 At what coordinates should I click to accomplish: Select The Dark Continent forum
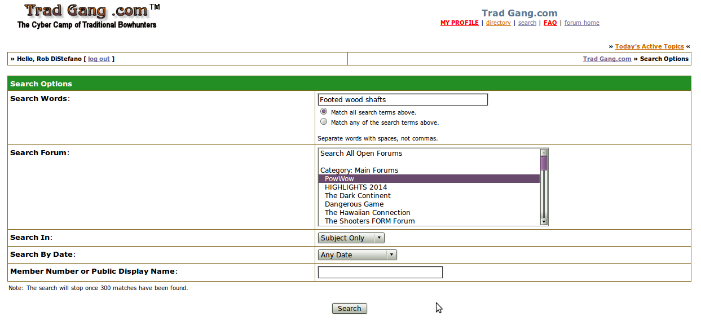429,196
